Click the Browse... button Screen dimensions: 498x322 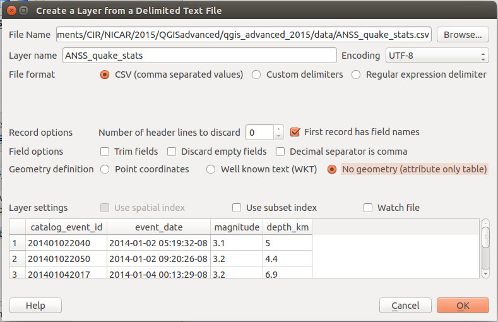point(463,35)
